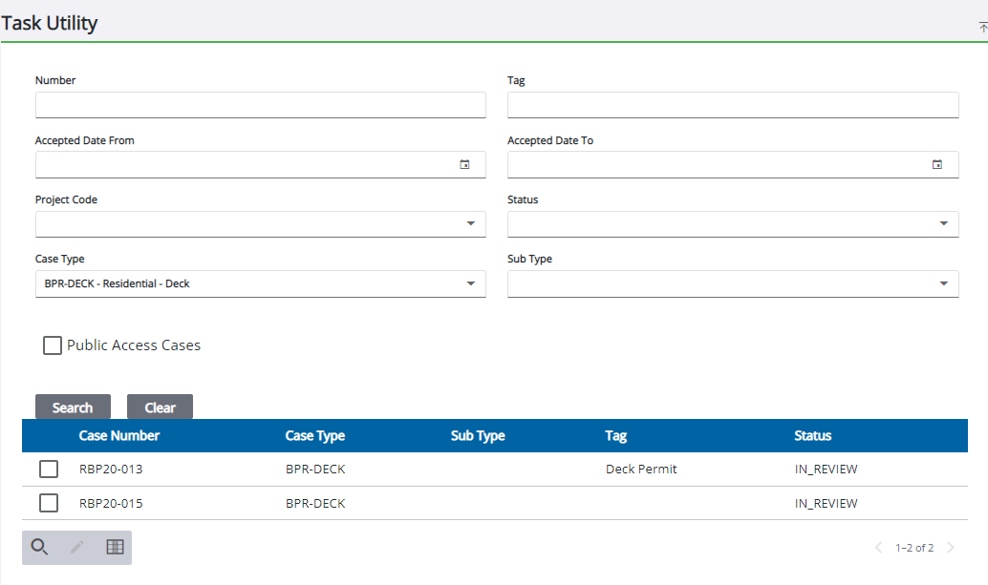This screenshot has height=585, width=988.
Task: Open the Case Type dropdown showing BPR-DECK
Action: click(470, 283)
